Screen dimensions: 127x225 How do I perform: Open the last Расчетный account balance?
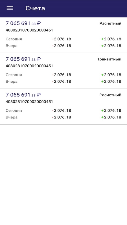pos(23,95)
